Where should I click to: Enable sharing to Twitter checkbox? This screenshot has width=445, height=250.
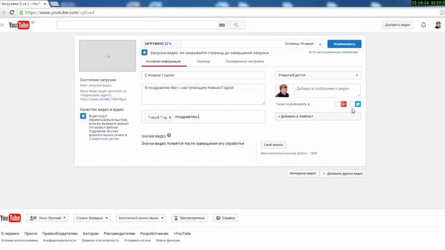[x=352, y=104]
